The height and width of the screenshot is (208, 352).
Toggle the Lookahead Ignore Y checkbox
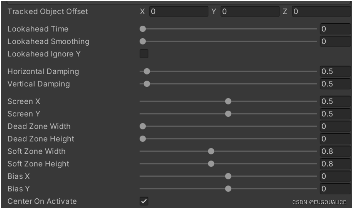point(144,54)
